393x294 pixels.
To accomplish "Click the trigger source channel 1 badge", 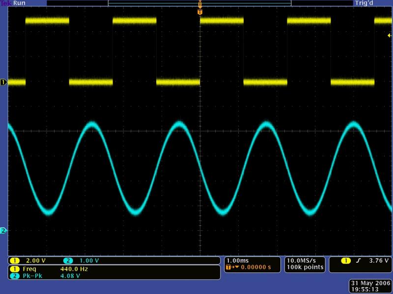I will click(x=345, y=261).
